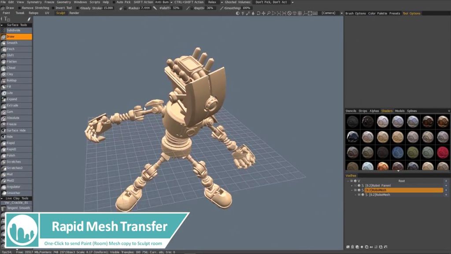Click the move cross icon in viewport toolbar

pos(263,13)
